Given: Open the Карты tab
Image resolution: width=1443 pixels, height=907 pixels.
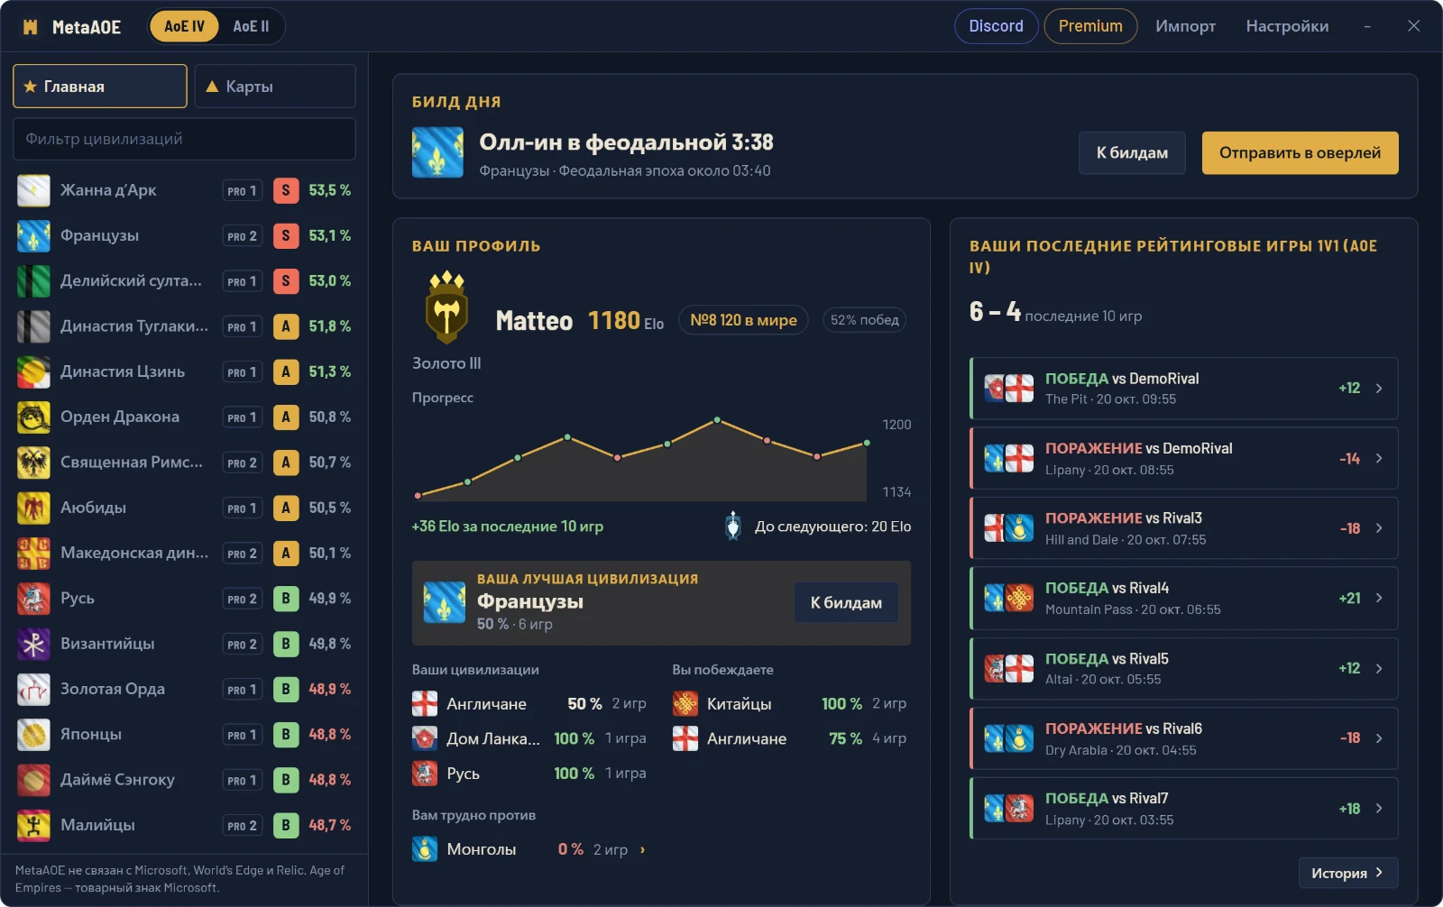Looking at the screenshot, I should [275, 87].
